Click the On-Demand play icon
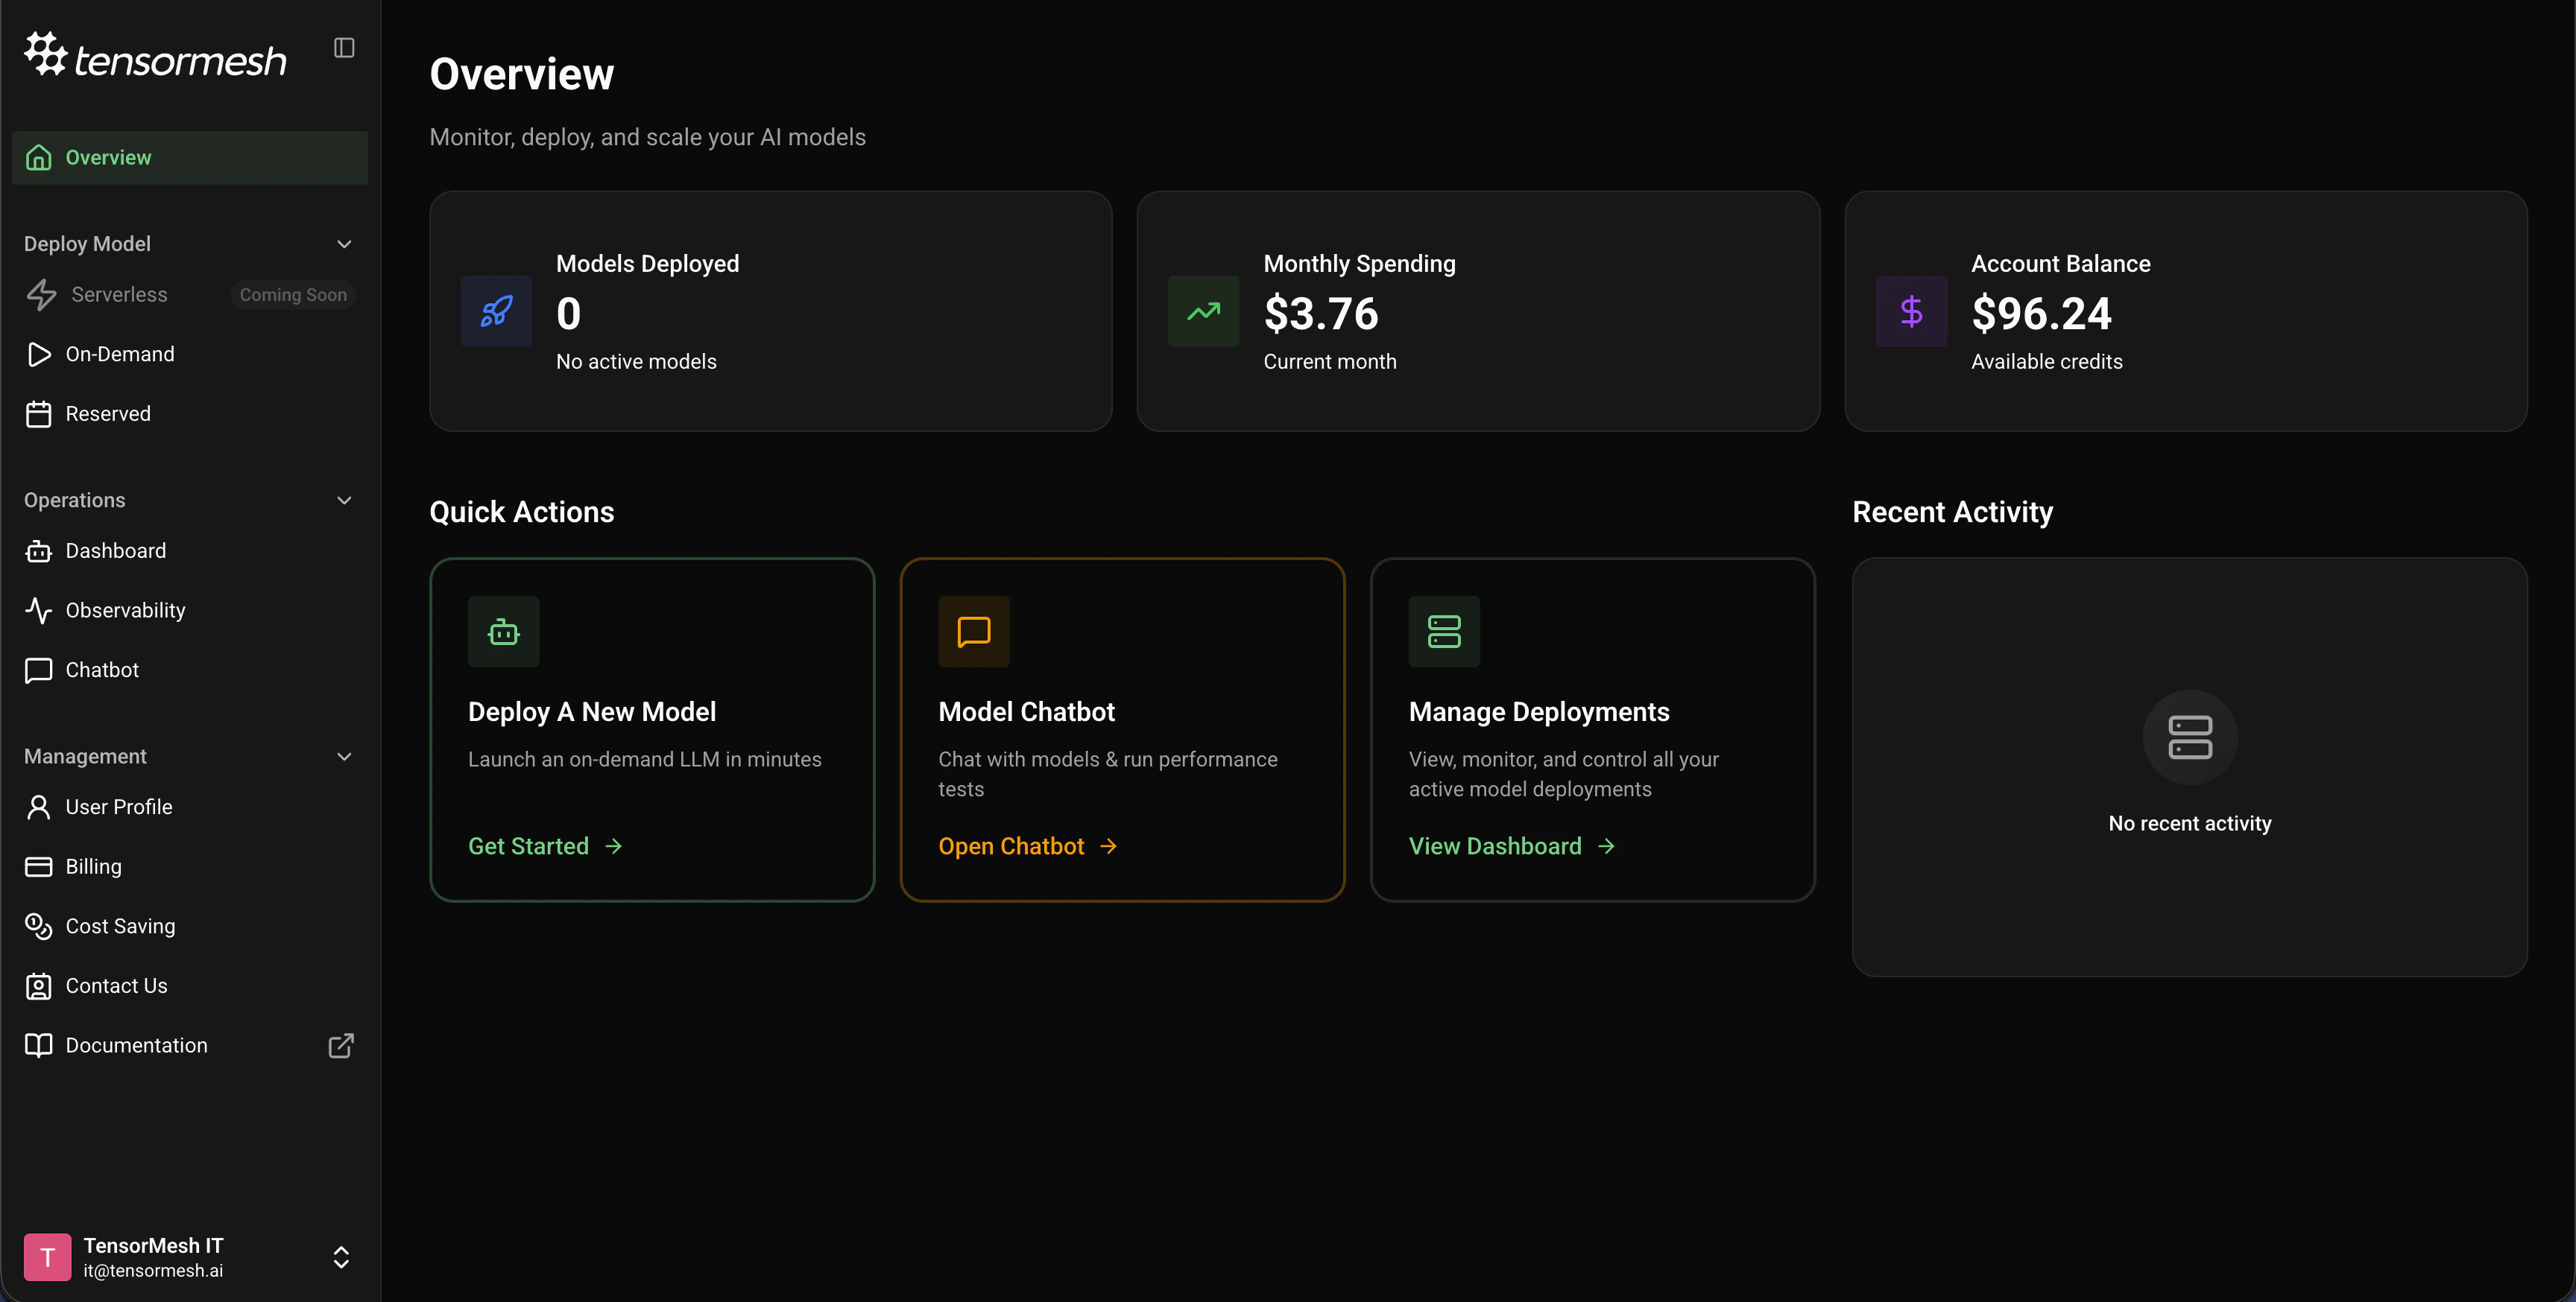2576x1302 pixels. (39, 354)
